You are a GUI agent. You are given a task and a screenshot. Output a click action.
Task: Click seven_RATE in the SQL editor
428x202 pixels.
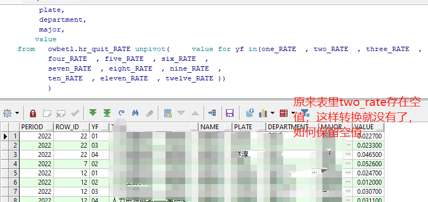(70, 68)
